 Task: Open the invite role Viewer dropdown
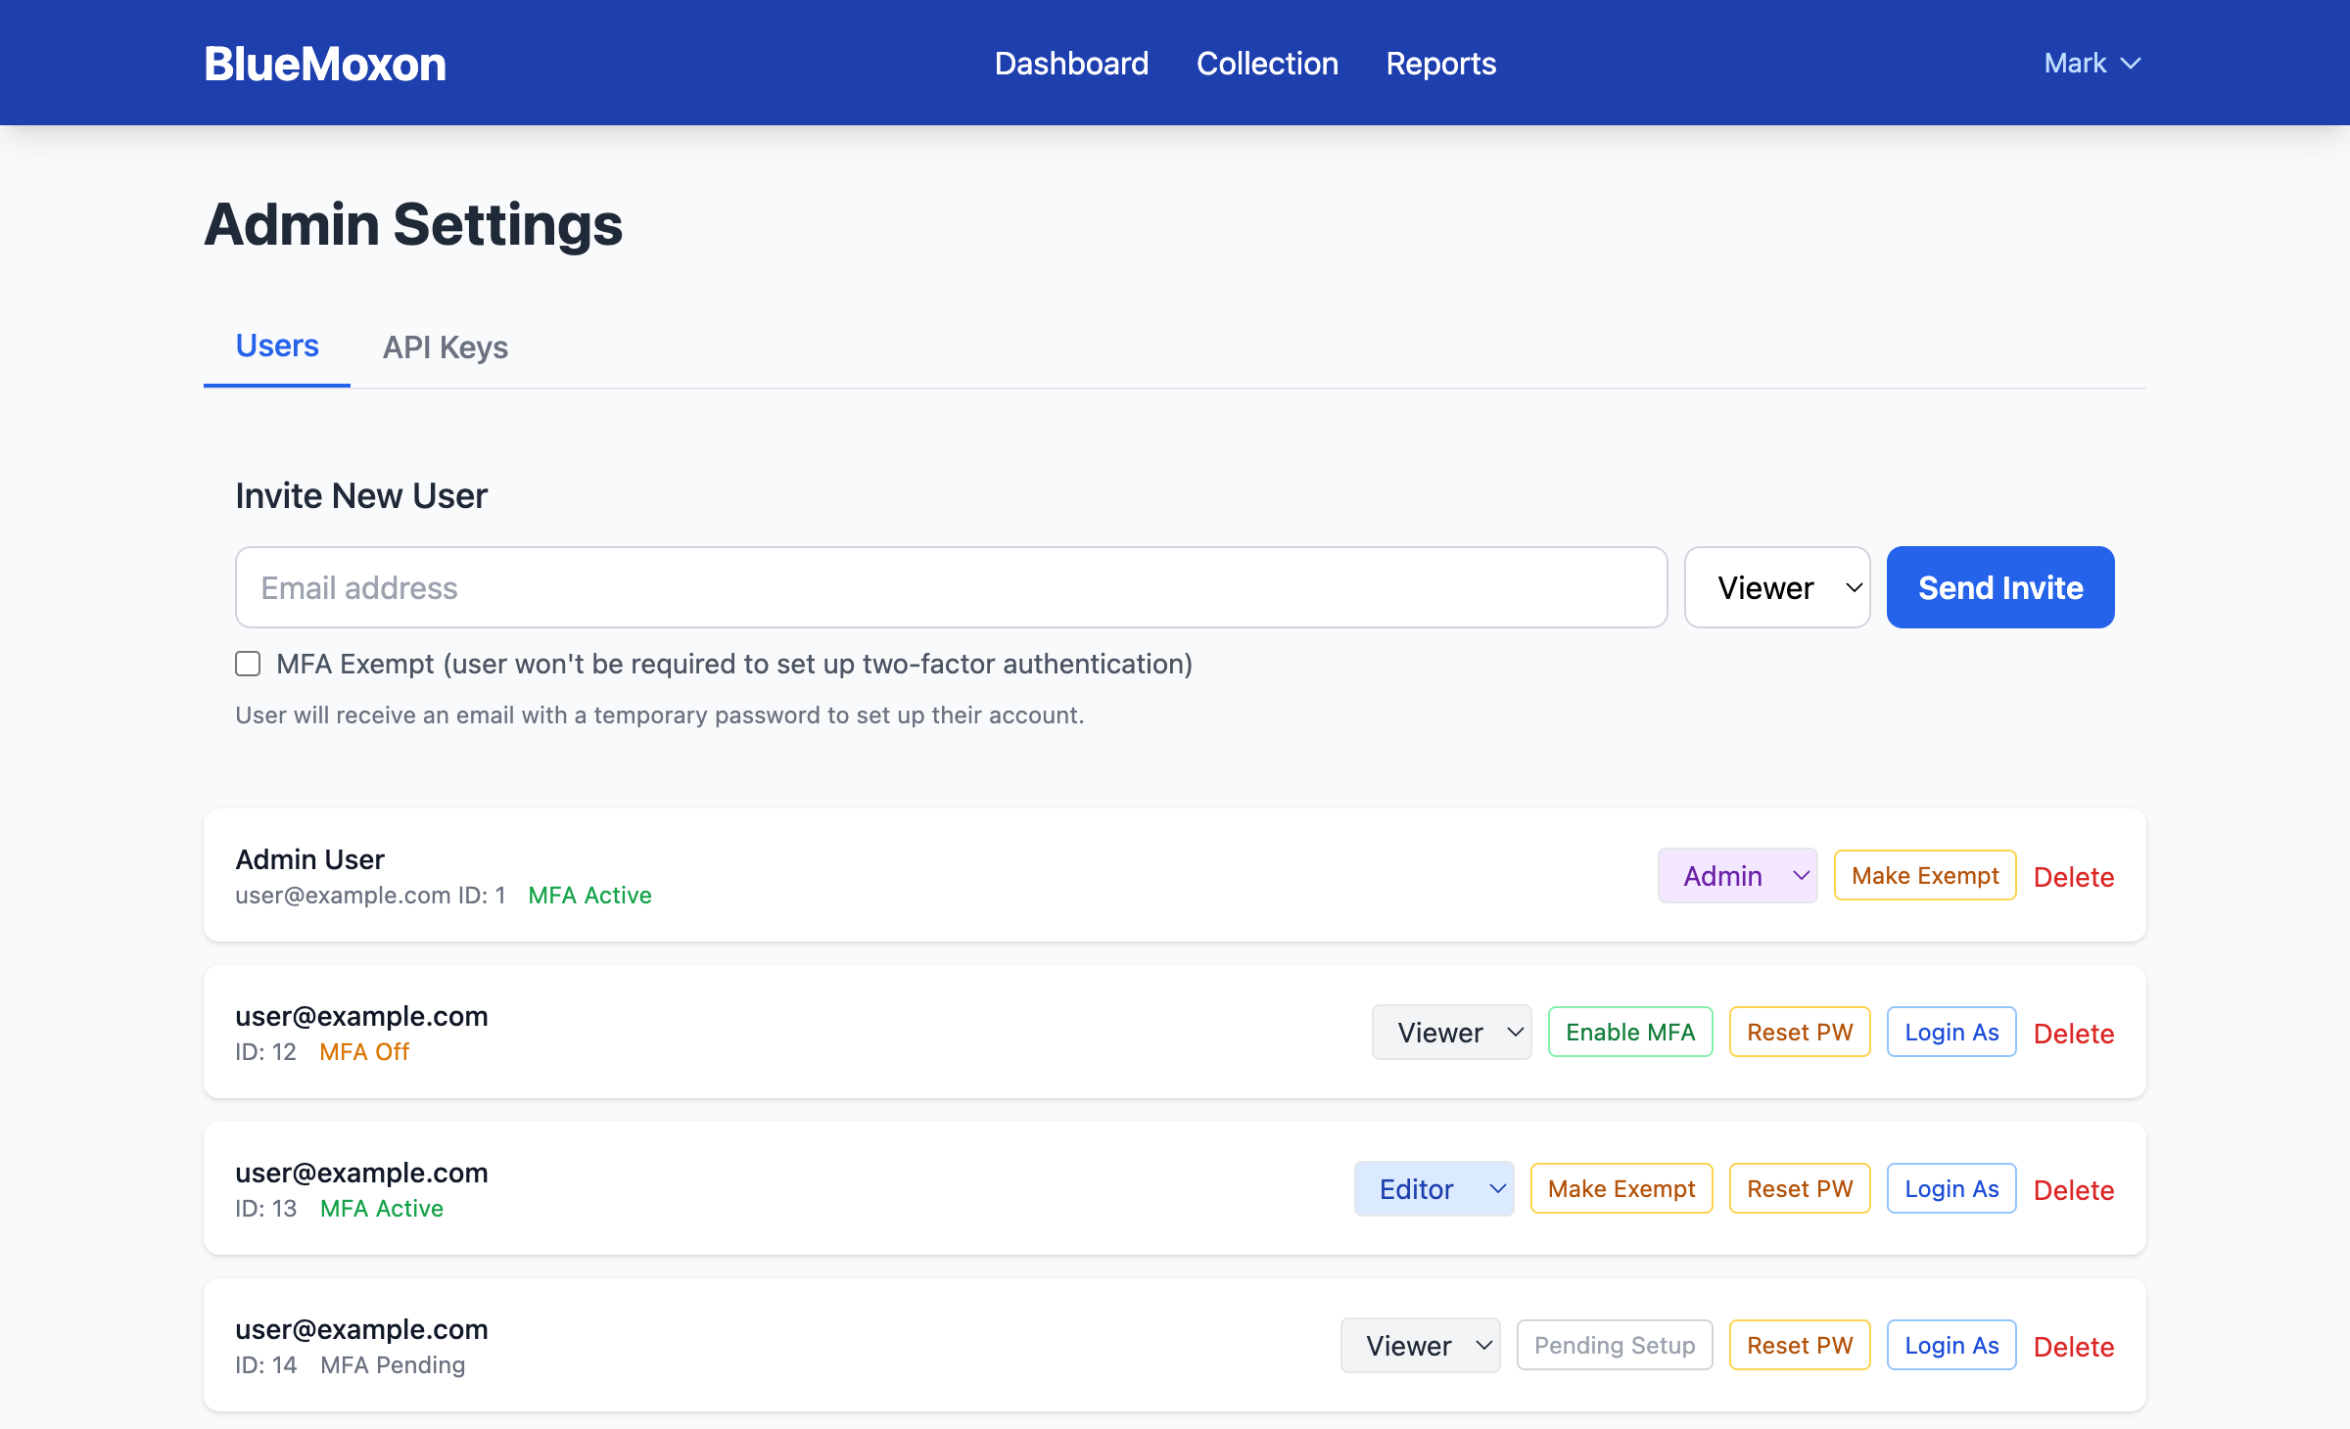coord(1776,587)
